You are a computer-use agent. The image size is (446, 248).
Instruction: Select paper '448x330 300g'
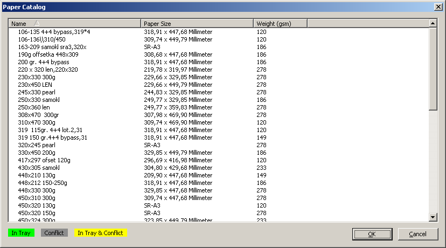pos(37,190)
